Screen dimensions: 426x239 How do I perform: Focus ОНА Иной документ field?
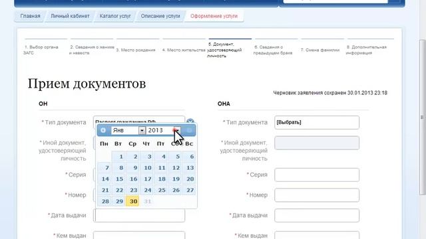(x=317, y=143)
